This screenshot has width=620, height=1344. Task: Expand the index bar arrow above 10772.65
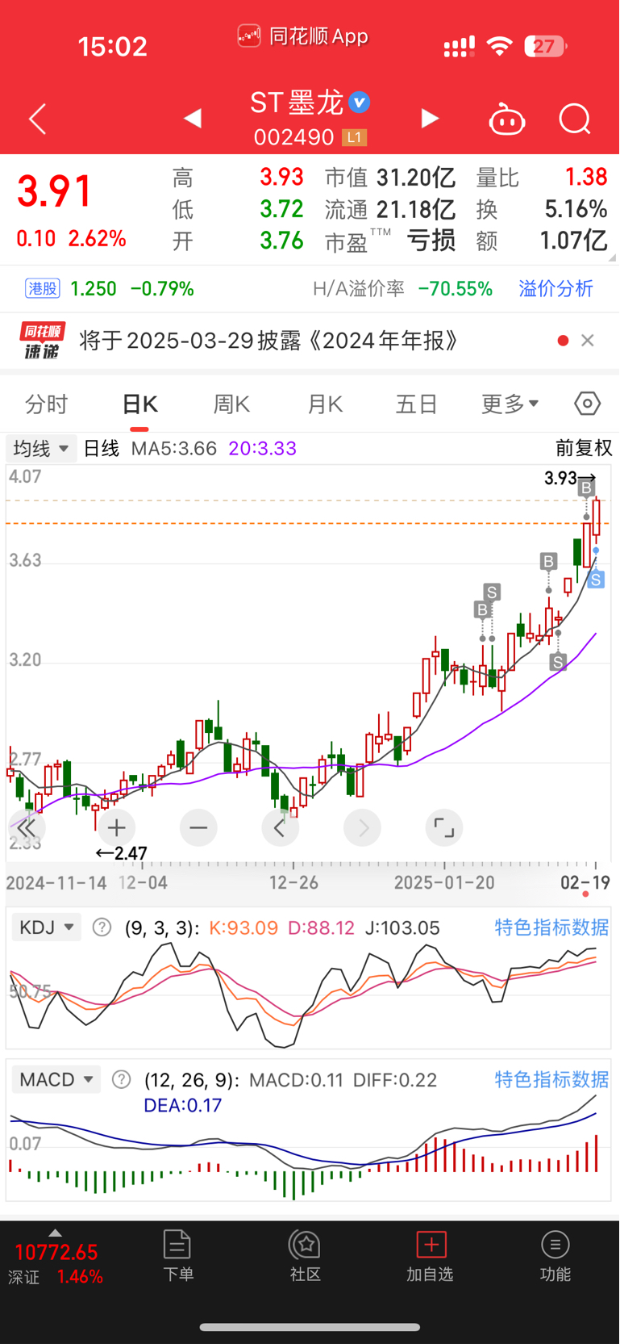pyautogui.click(x=55, y=1233)
